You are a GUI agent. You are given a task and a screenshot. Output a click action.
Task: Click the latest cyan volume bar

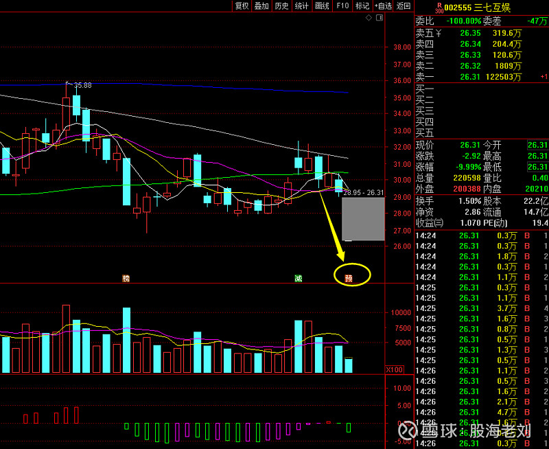[349, 365]
